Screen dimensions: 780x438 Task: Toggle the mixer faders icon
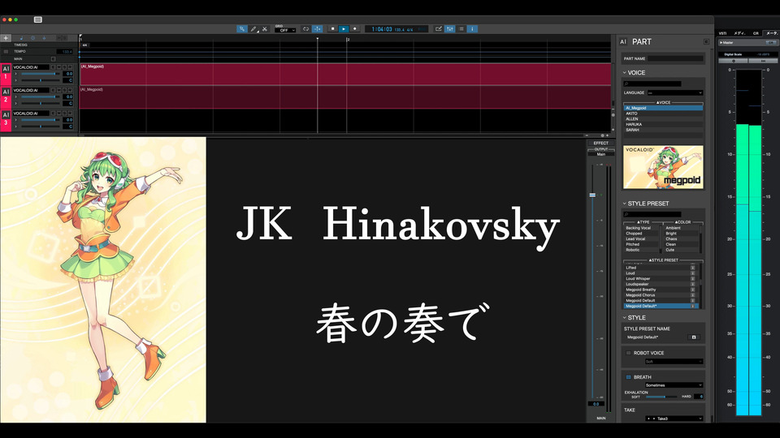tap(449, 29)
